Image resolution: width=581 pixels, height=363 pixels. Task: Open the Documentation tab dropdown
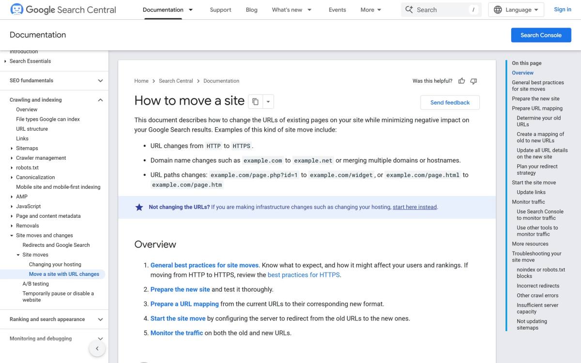click(191, 10)
